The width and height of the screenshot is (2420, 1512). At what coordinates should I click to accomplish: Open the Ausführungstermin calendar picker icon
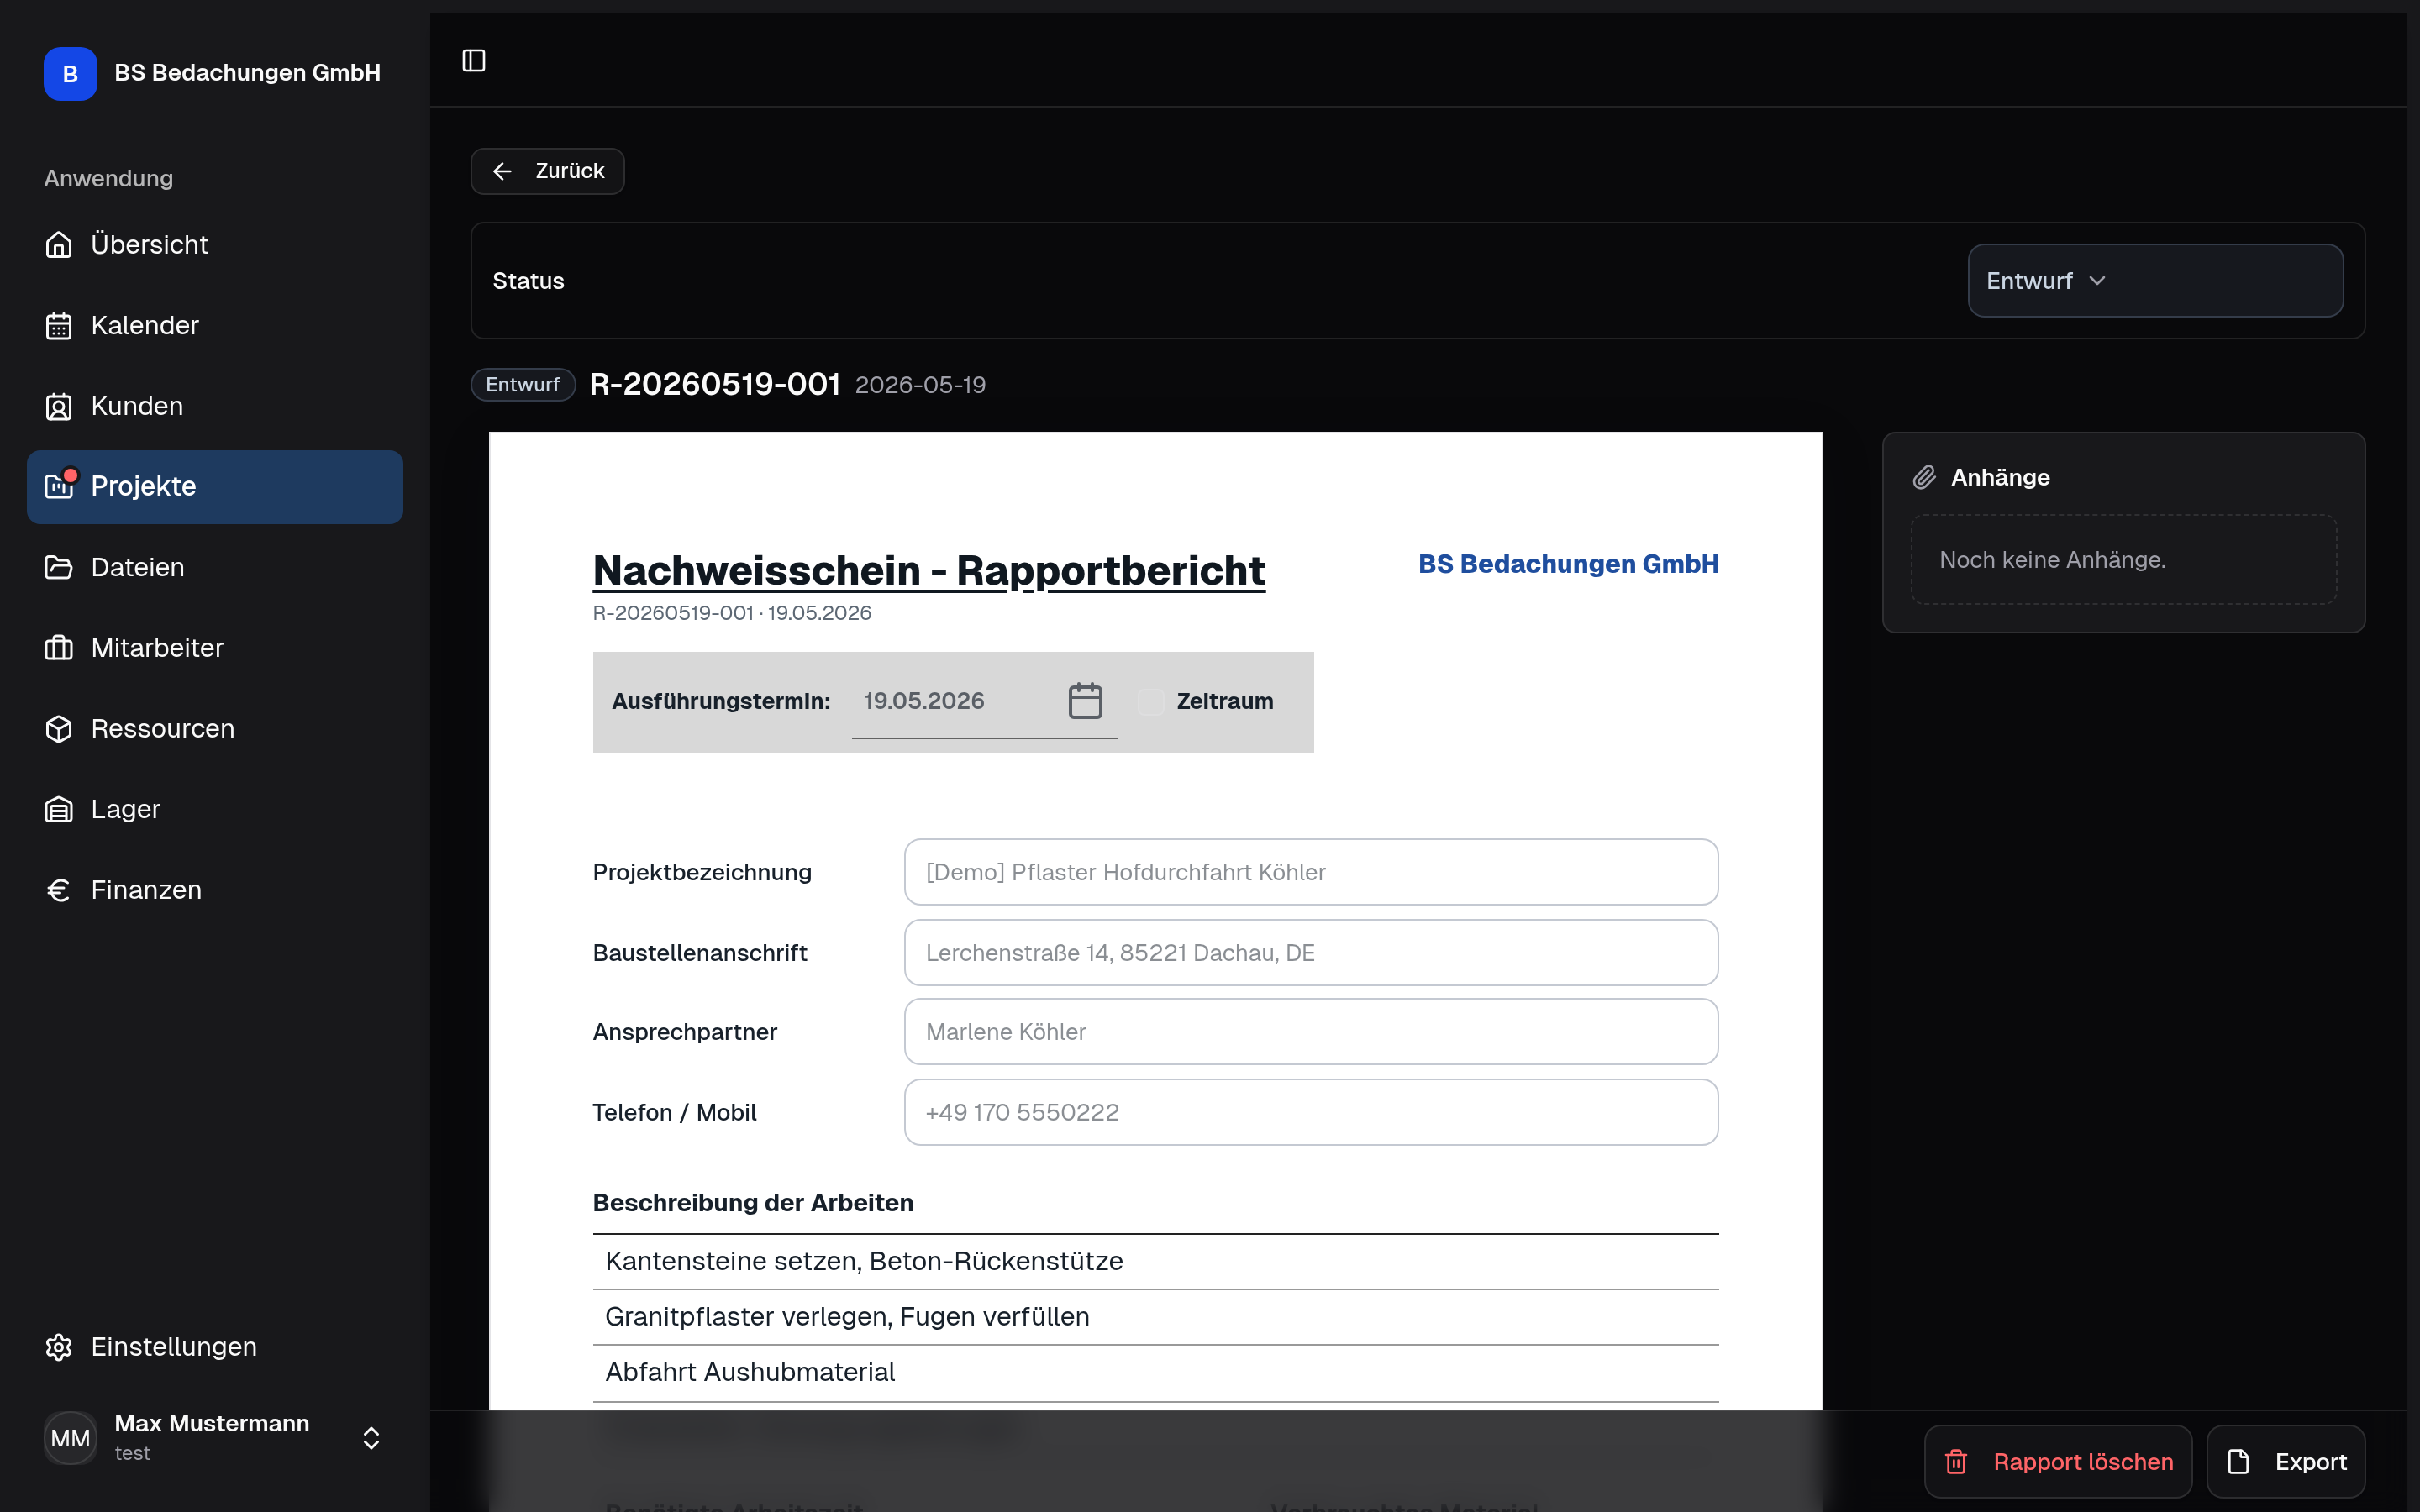1085,701
